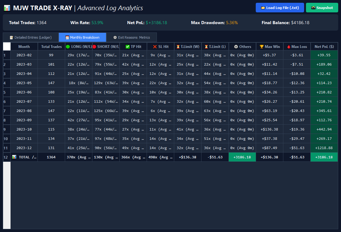This screenshot has height=232, width=341.
Task: Select row header number 1
Action: [x=7, y=55]
